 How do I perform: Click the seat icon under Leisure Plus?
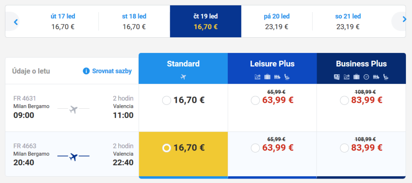[287, 77]
